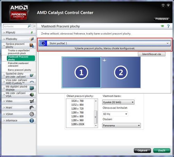Click the Výkon gauge icon
174x157 pixels.
click(32, 114)
